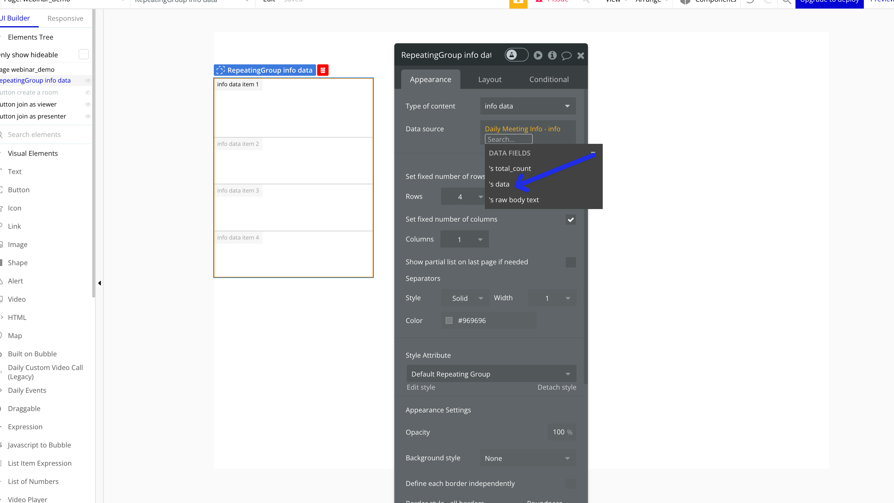
Task: Switch to the Conditional tab
Action: point(549,79)
